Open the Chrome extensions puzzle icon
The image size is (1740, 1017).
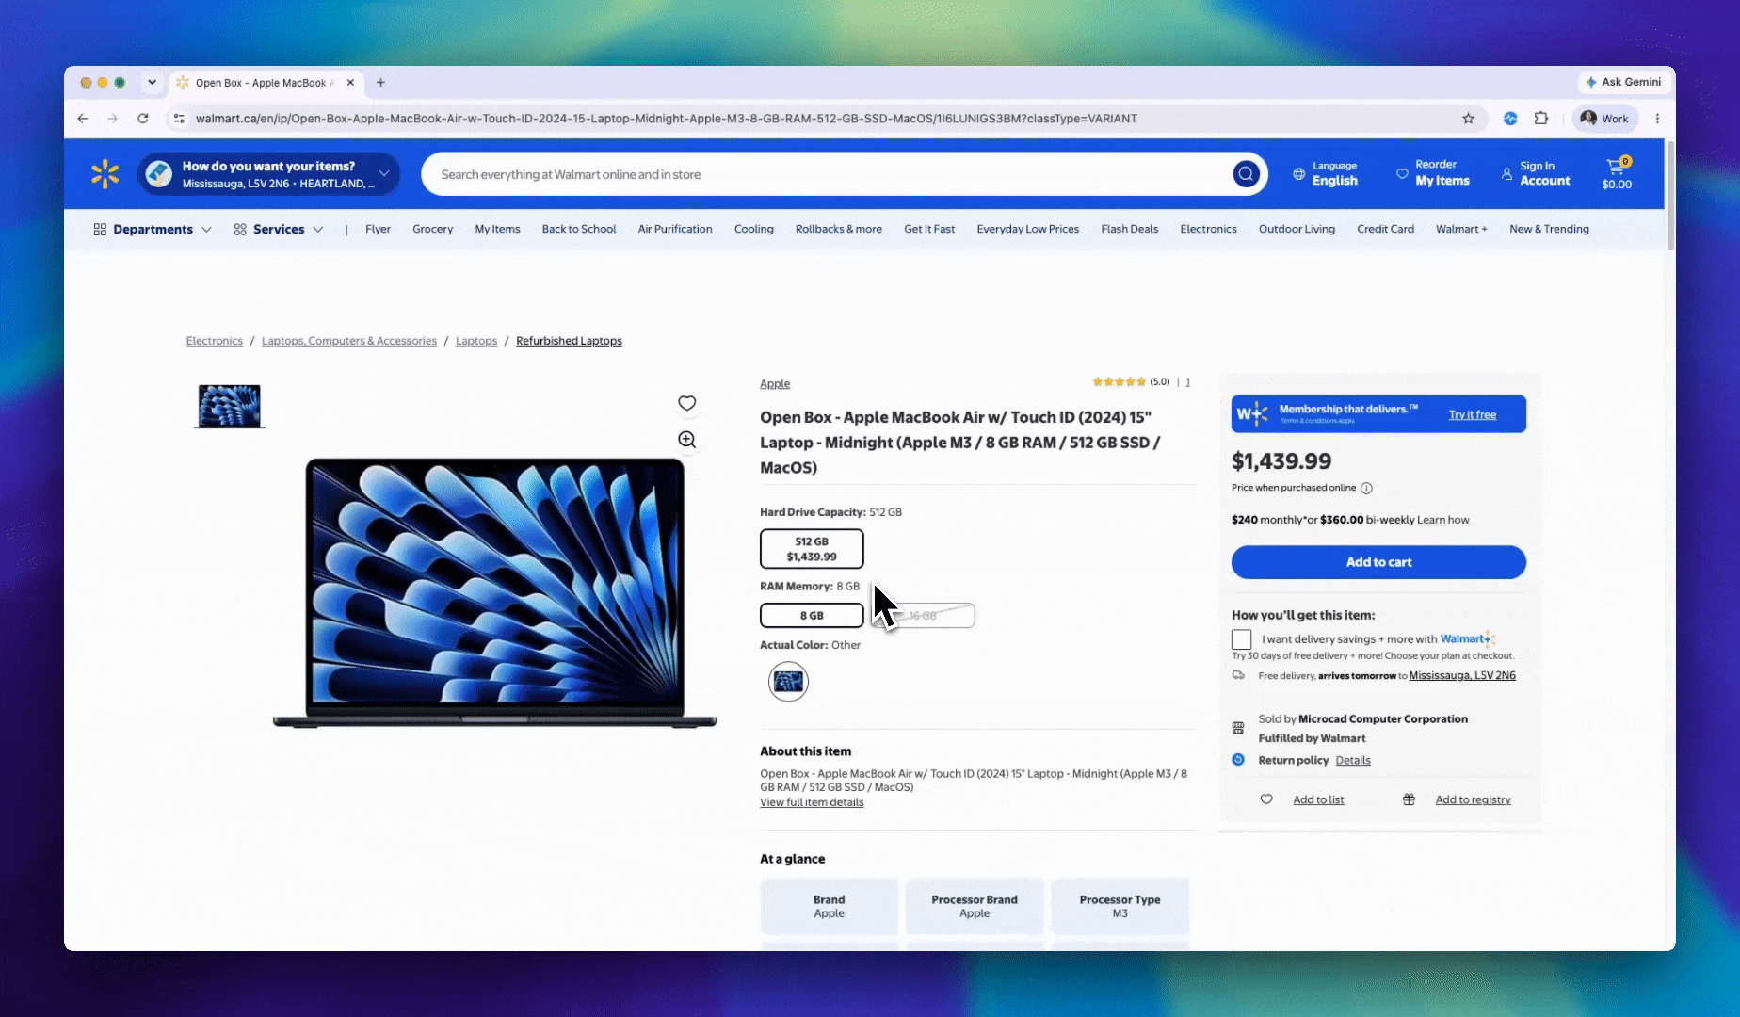coord(1541,119)
